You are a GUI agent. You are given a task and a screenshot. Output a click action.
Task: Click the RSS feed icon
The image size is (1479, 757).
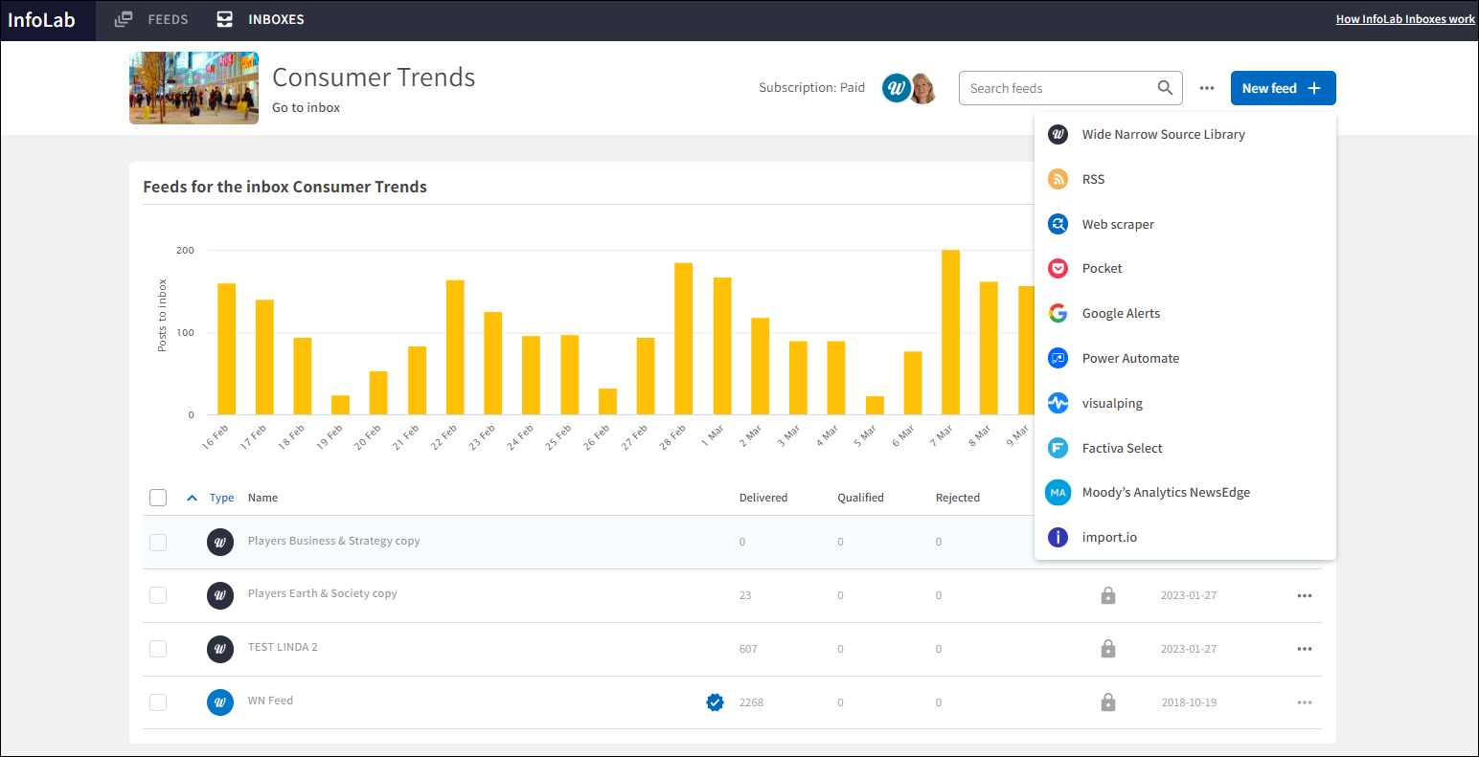point(1058,179)
